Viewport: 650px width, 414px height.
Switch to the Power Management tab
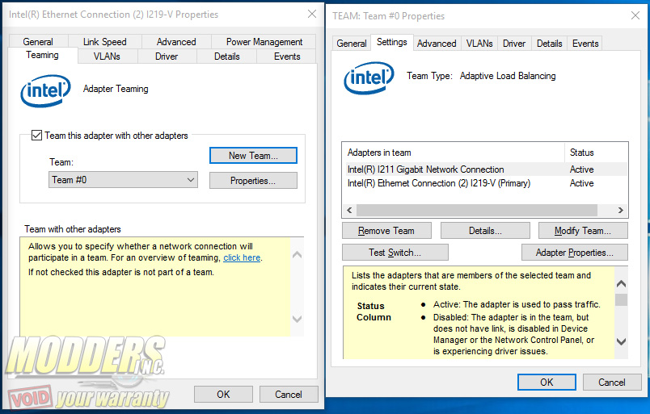pos(264,42)
